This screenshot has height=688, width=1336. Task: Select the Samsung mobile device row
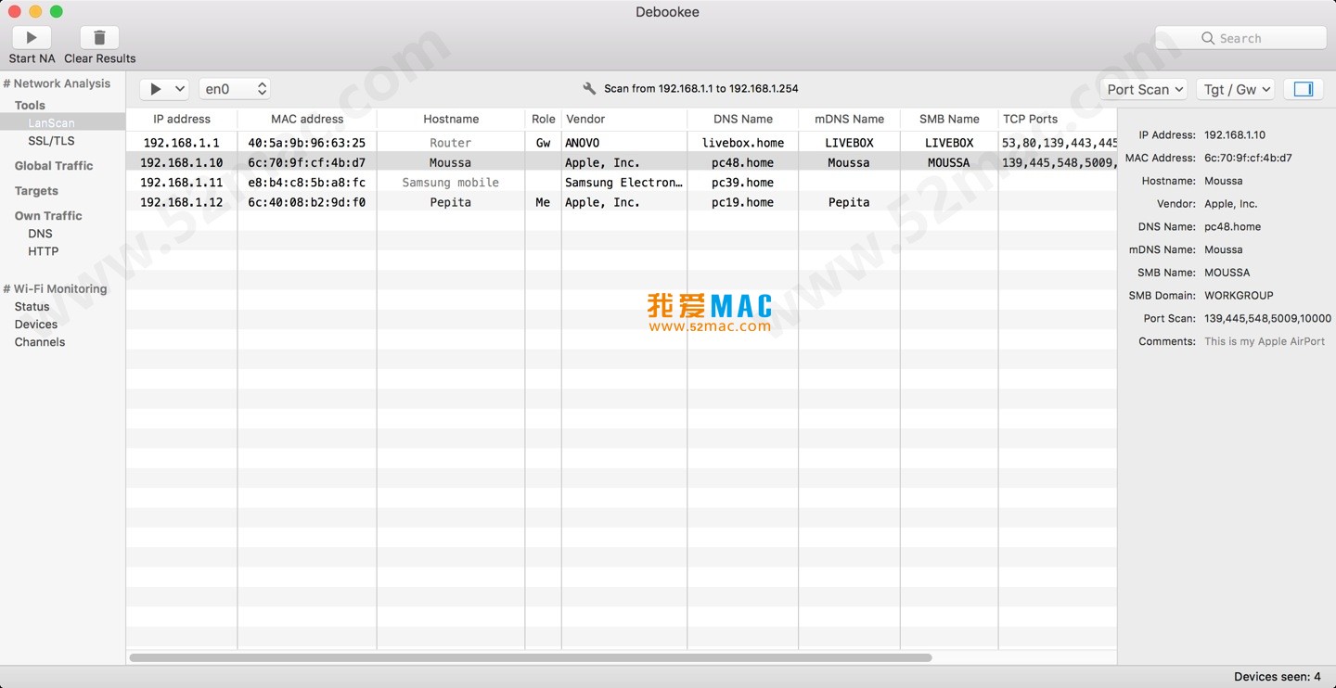tap(450, 183)
